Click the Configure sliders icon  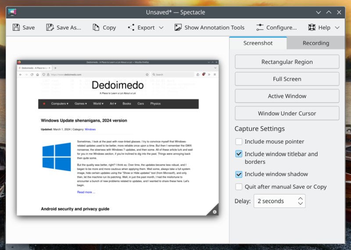[260, 27]
